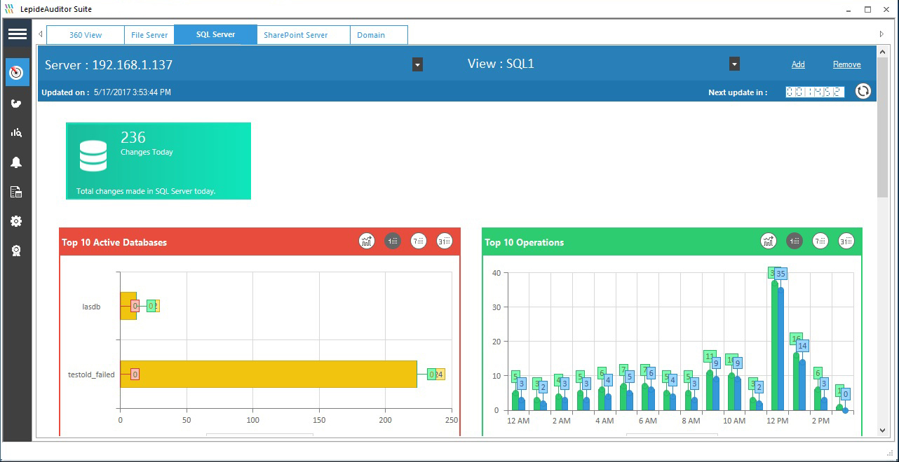Click the update timestamp 5/17/2017 3:53:44 PM
Image resolution: width=899 pixels, height=462 pixels.
(132, 92)
